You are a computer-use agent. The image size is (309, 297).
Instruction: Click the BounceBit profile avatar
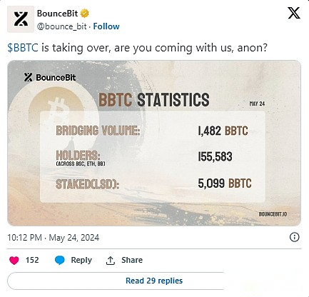click(x=21, y=19)
